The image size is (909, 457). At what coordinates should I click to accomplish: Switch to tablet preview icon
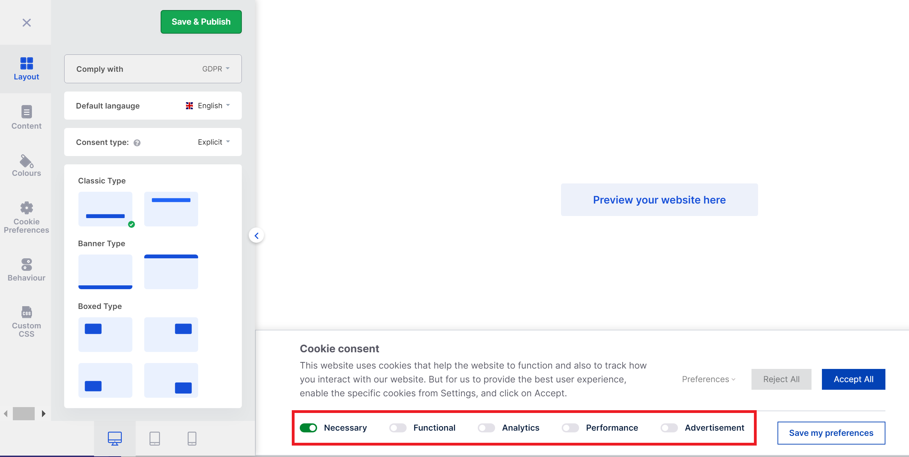(x=154, y=438)
